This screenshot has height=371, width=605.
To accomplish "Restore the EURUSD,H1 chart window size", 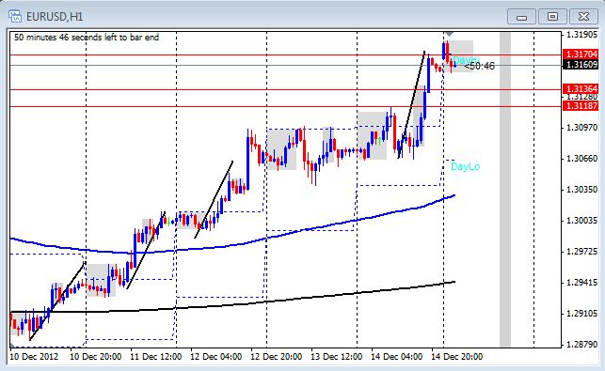I will click(552, 17).
